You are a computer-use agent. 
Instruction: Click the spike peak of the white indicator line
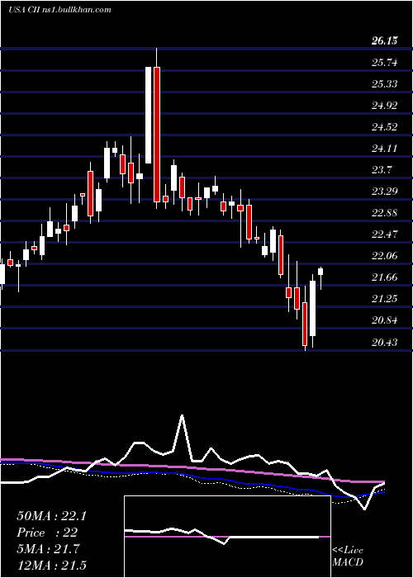(x=183, y=416)
